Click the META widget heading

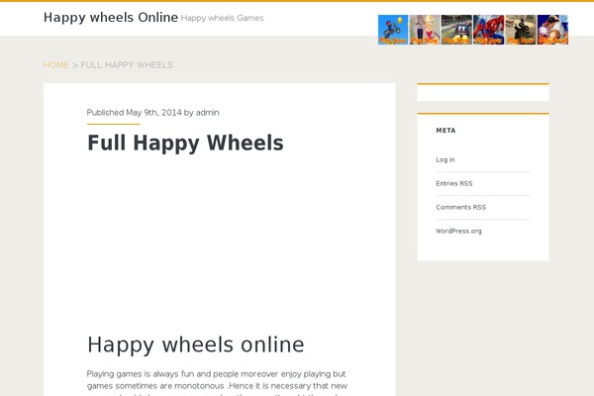click(445, 131)
